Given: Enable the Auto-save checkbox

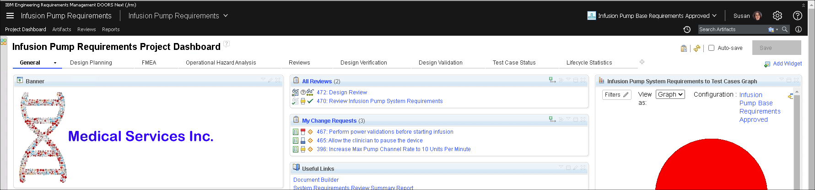Looking at the screenshot, I should [711, 48].
